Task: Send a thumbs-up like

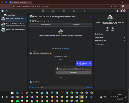Action: pyautogui.click(x=91, y=87)
